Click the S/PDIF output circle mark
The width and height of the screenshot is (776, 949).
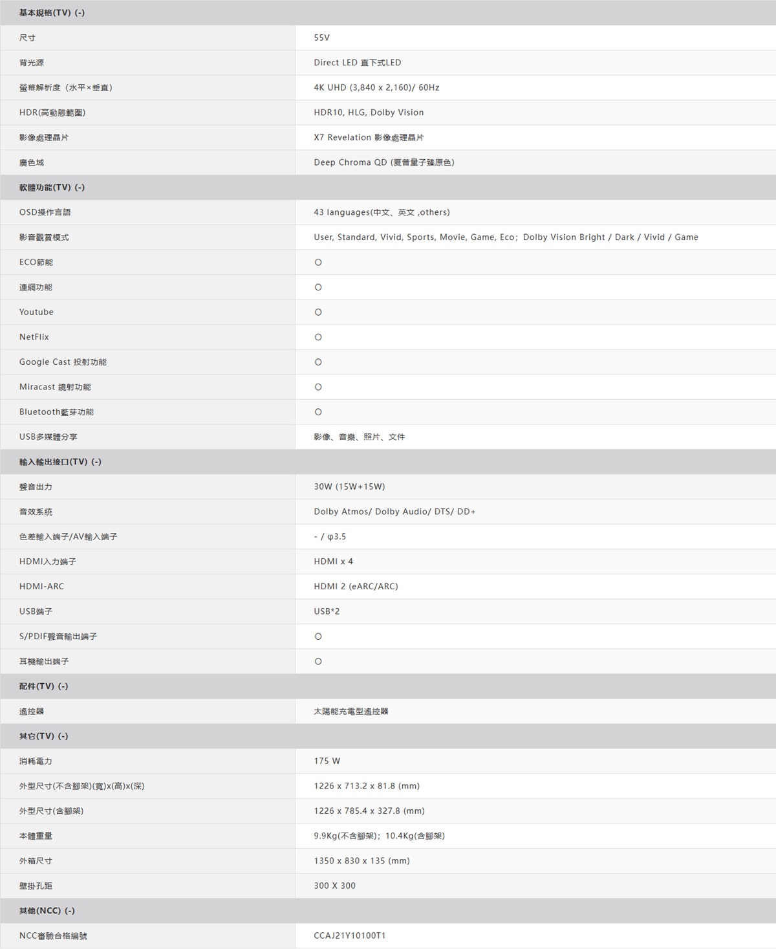tap(318, 637)
